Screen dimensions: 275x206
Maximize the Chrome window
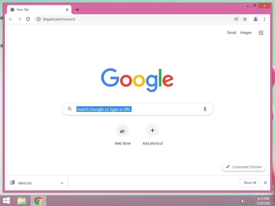255,6
